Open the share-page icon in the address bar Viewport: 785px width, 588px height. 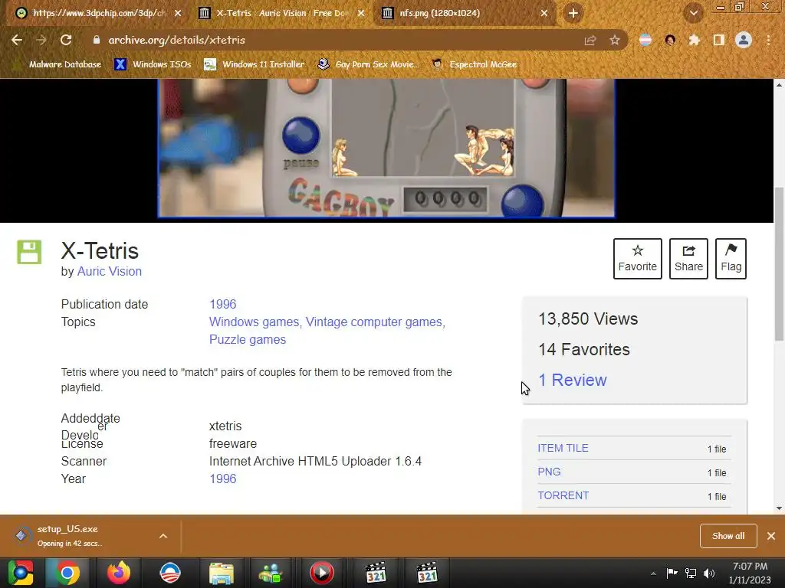click(590, 40)
